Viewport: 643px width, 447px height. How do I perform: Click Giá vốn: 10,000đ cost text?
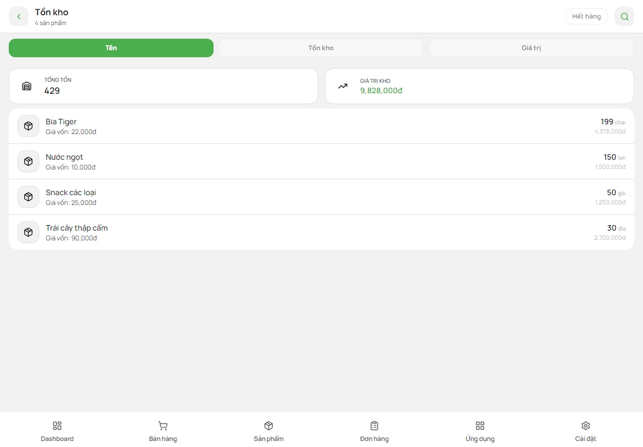pos(70,167)
